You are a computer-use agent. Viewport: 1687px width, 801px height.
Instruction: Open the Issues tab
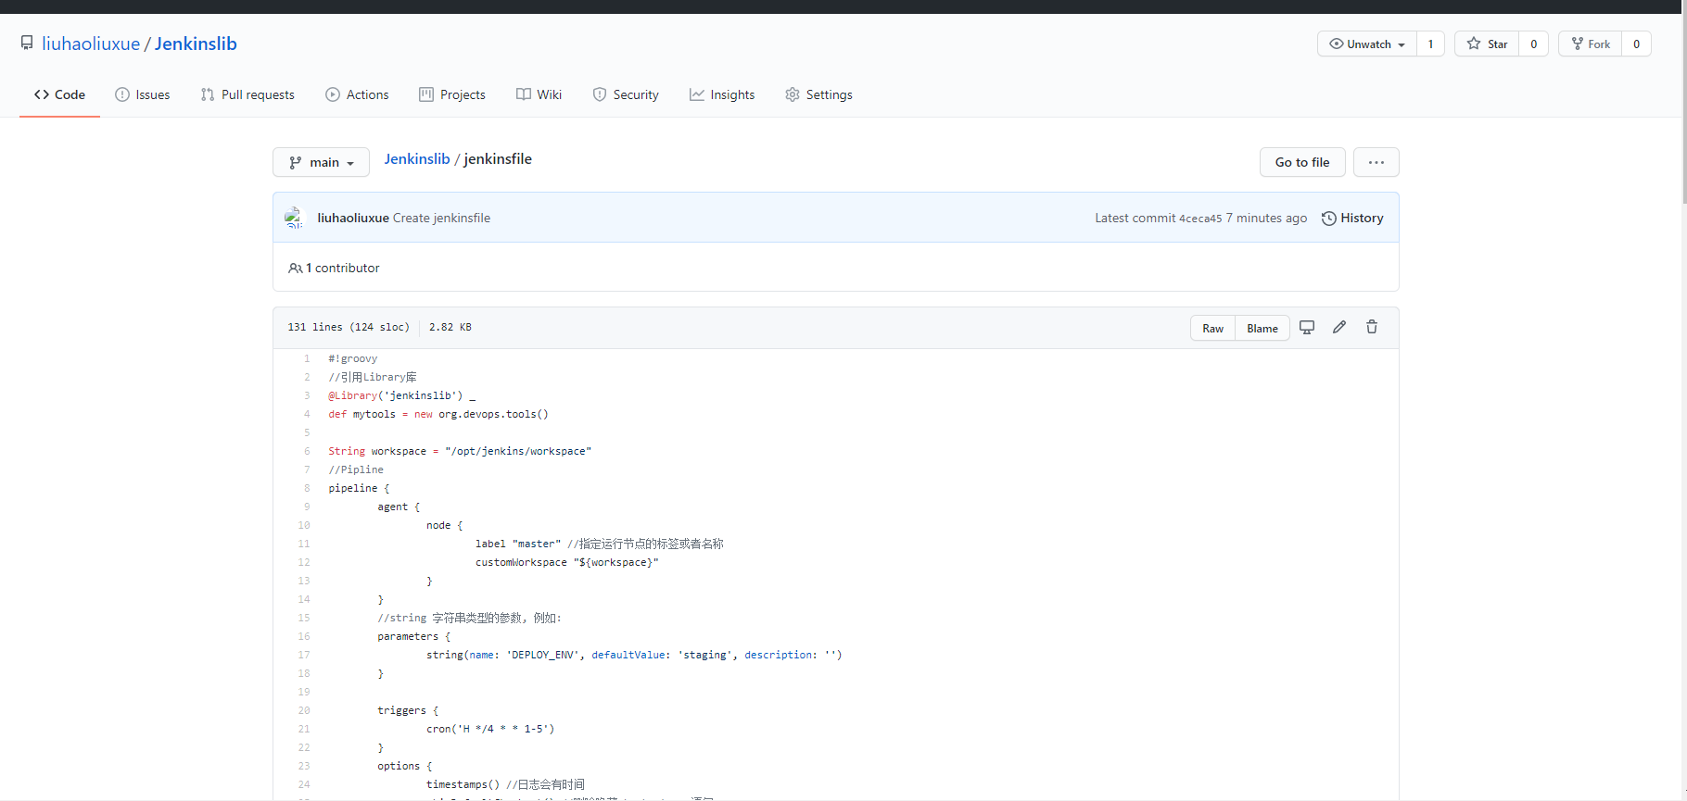[x=142, y=94]
